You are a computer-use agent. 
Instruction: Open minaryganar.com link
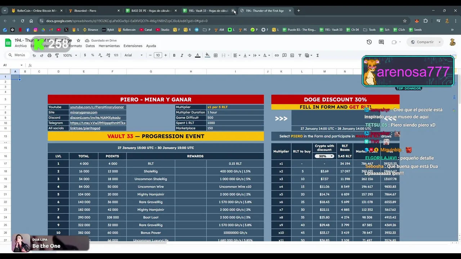84,112
